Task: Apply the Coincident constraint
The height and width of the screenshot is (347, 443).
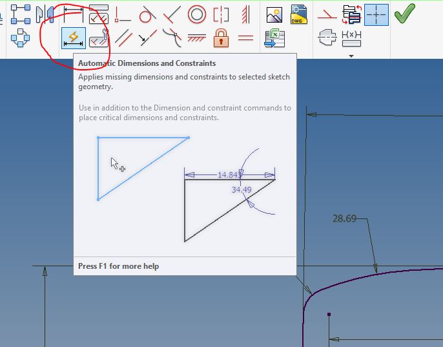Action: [x=122, y=15]
